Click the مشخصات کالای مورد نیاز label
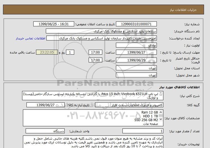The width and height of the screenshot is (210, 148). 182,118
